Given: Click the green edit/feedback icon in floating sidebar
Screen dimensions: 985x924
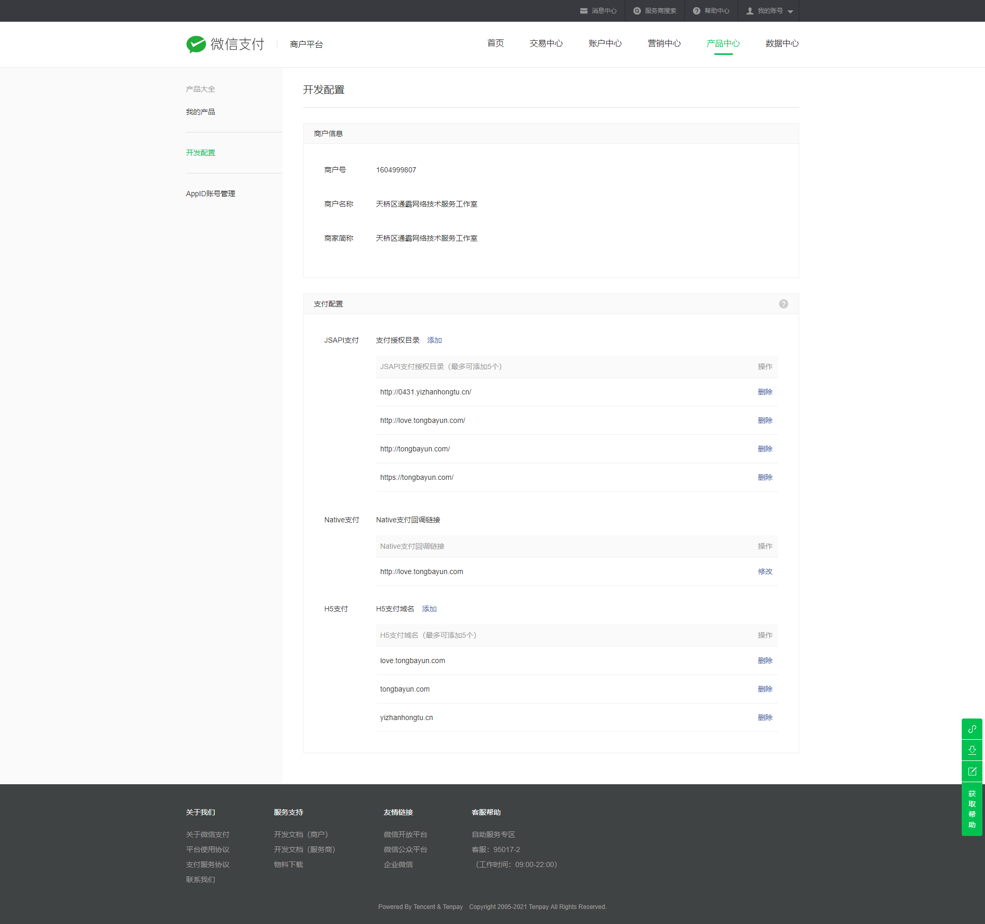Looking at the screenshot, I should (972, 771).
